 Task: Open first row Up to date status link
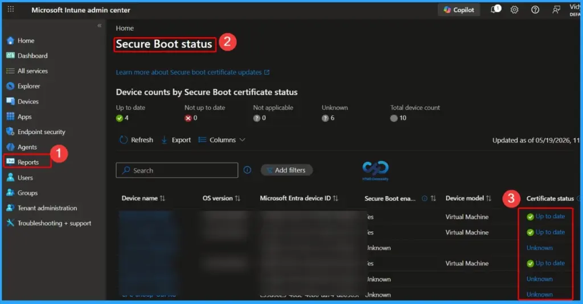coord(550,216)
